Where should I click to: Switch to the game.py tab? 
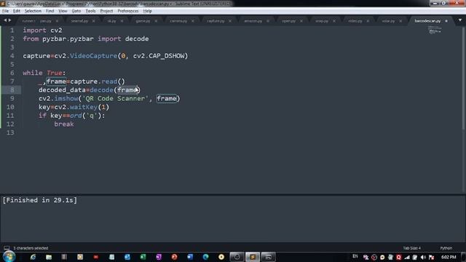[143, 21]
